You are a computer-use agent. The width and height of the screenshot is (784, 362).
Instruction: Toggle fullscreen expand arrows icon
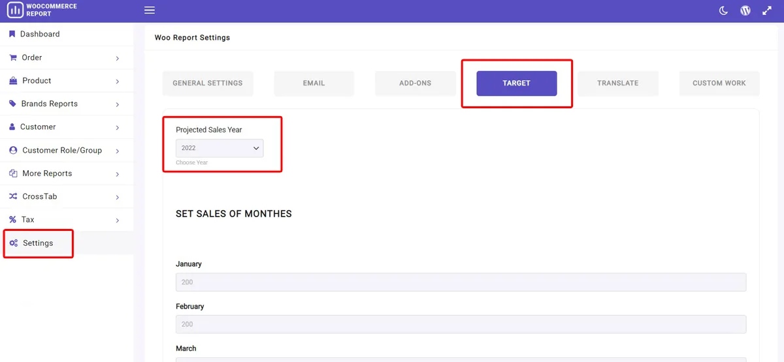tap(767, 10)
